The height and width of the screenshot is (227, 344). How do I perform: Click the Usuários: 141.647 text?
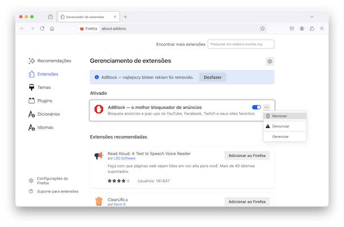[153, 181]
